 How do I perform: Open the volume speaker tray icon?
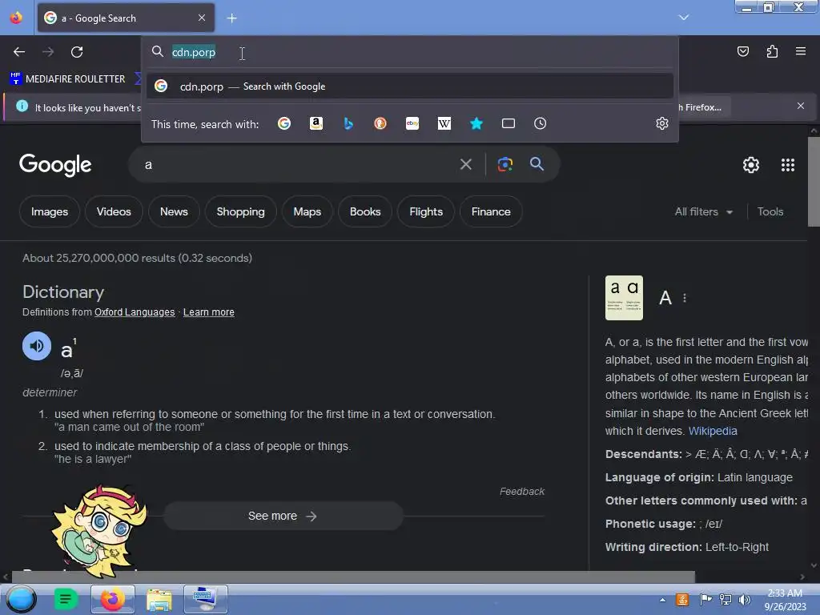(745, 600)
